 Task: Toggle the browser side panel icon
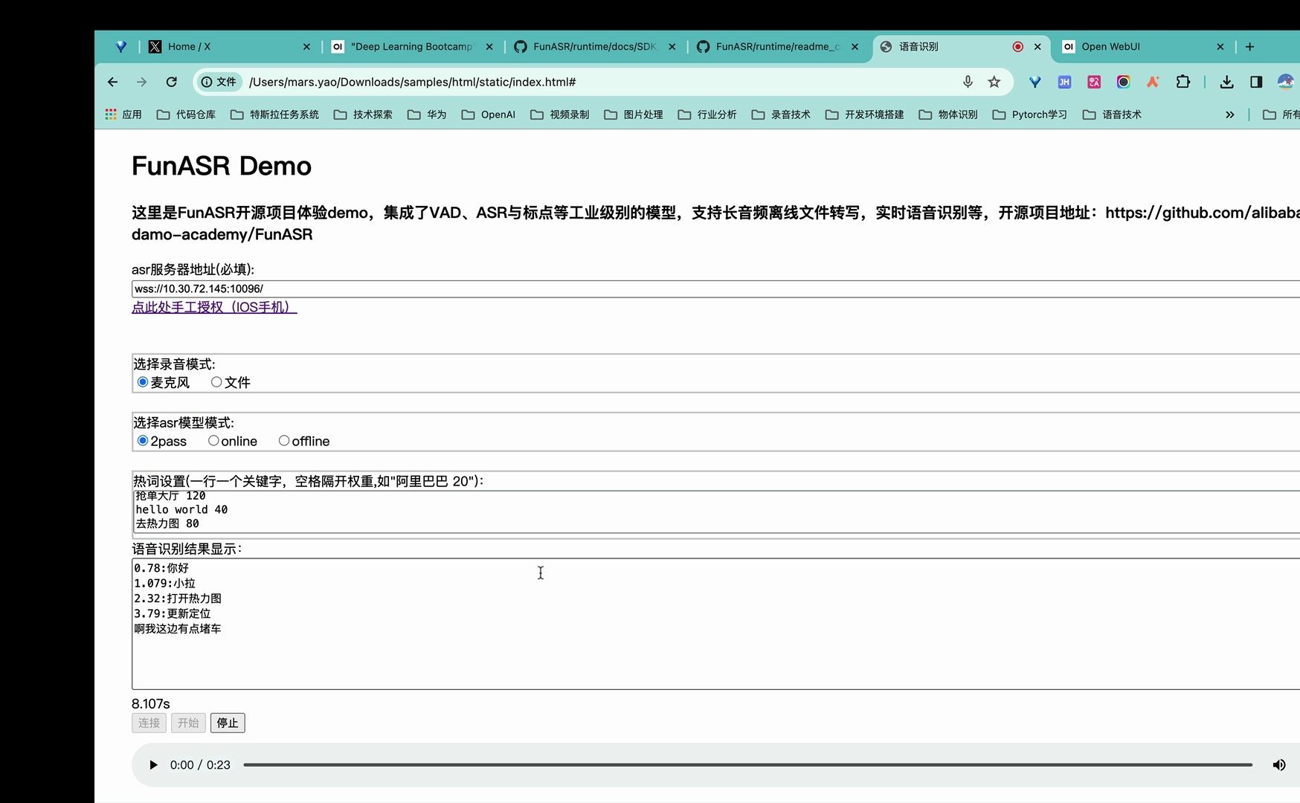point(1256,82)
